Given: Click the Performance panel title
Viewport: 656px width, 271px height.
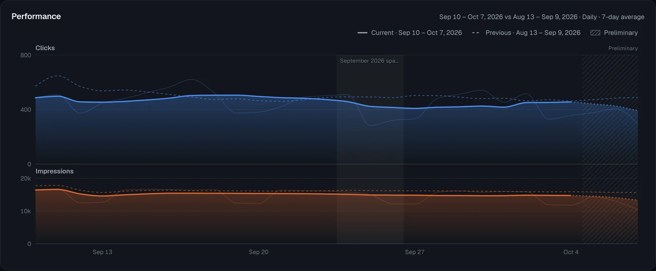Looking at the screenshot, I should 36,16.
